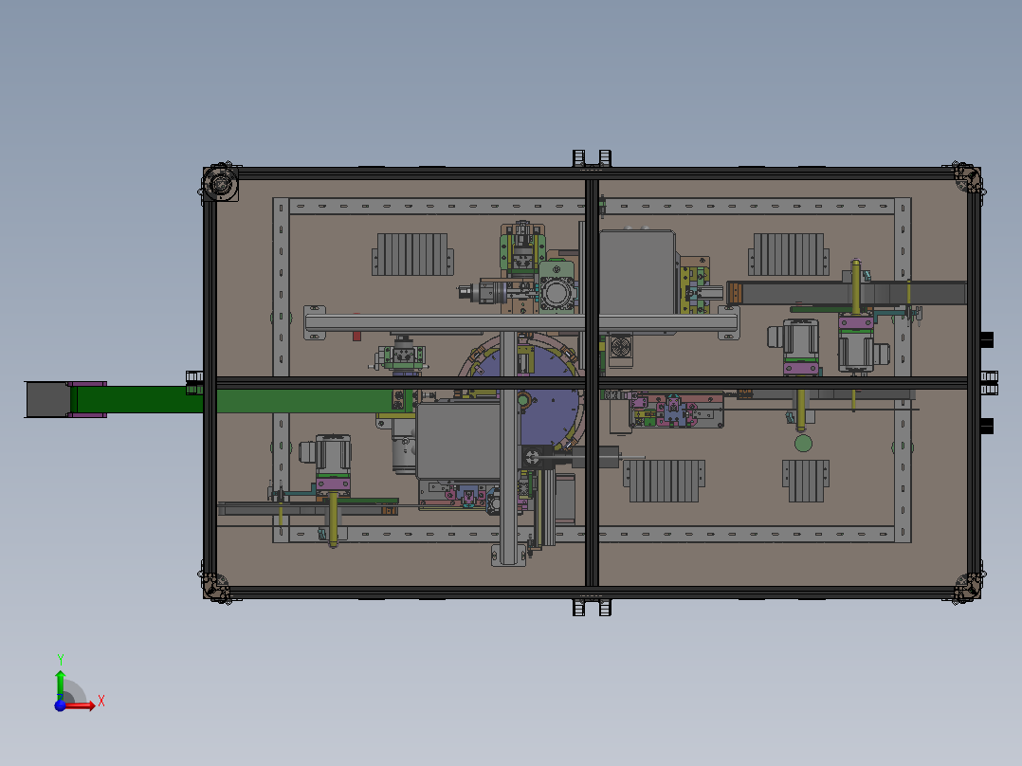Select the cooling fan grill below the long beam
The image size is (1022, 766).
(x=620, y=346)
